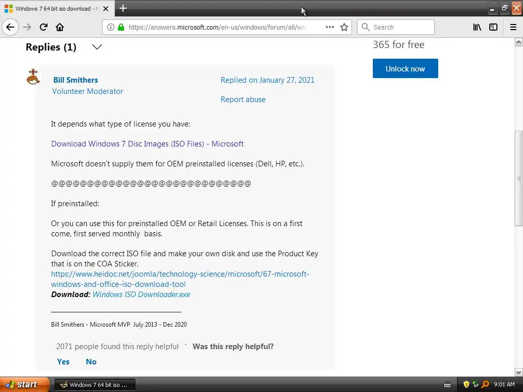Click the magnifier icon in the Search box
523x392 pixels.
(366, 27)
